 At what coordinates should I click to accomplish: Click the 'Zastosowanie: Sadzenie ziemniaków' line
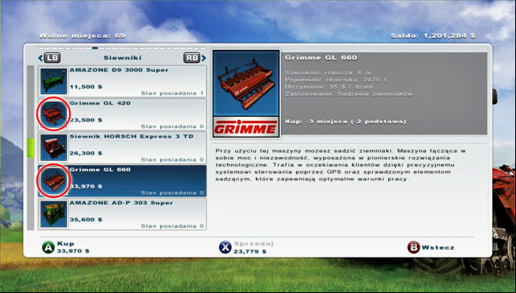coord(349,94)
